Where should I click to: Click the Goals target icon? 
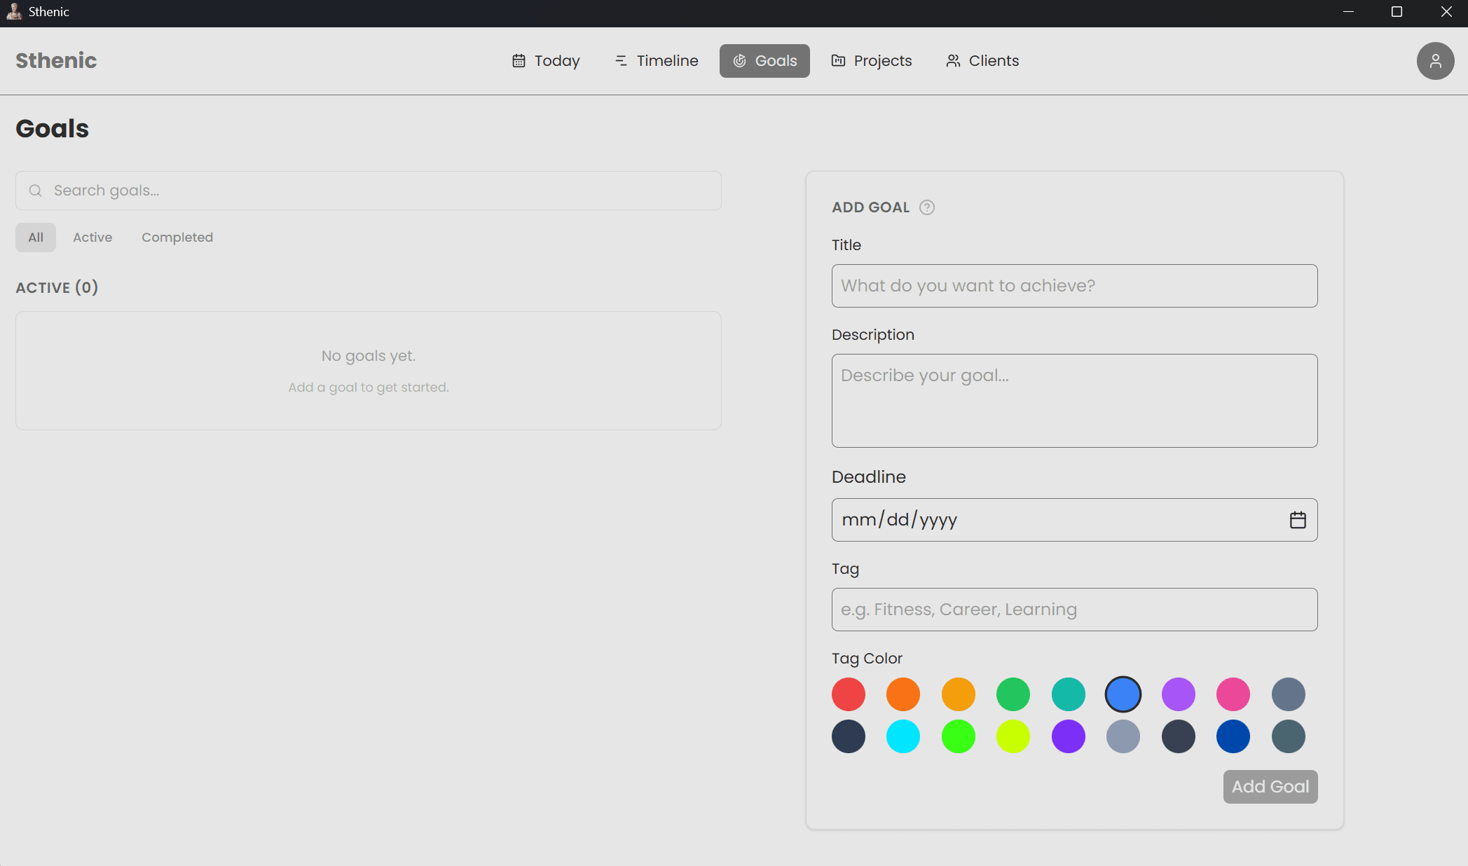click(x=739, y=61)
